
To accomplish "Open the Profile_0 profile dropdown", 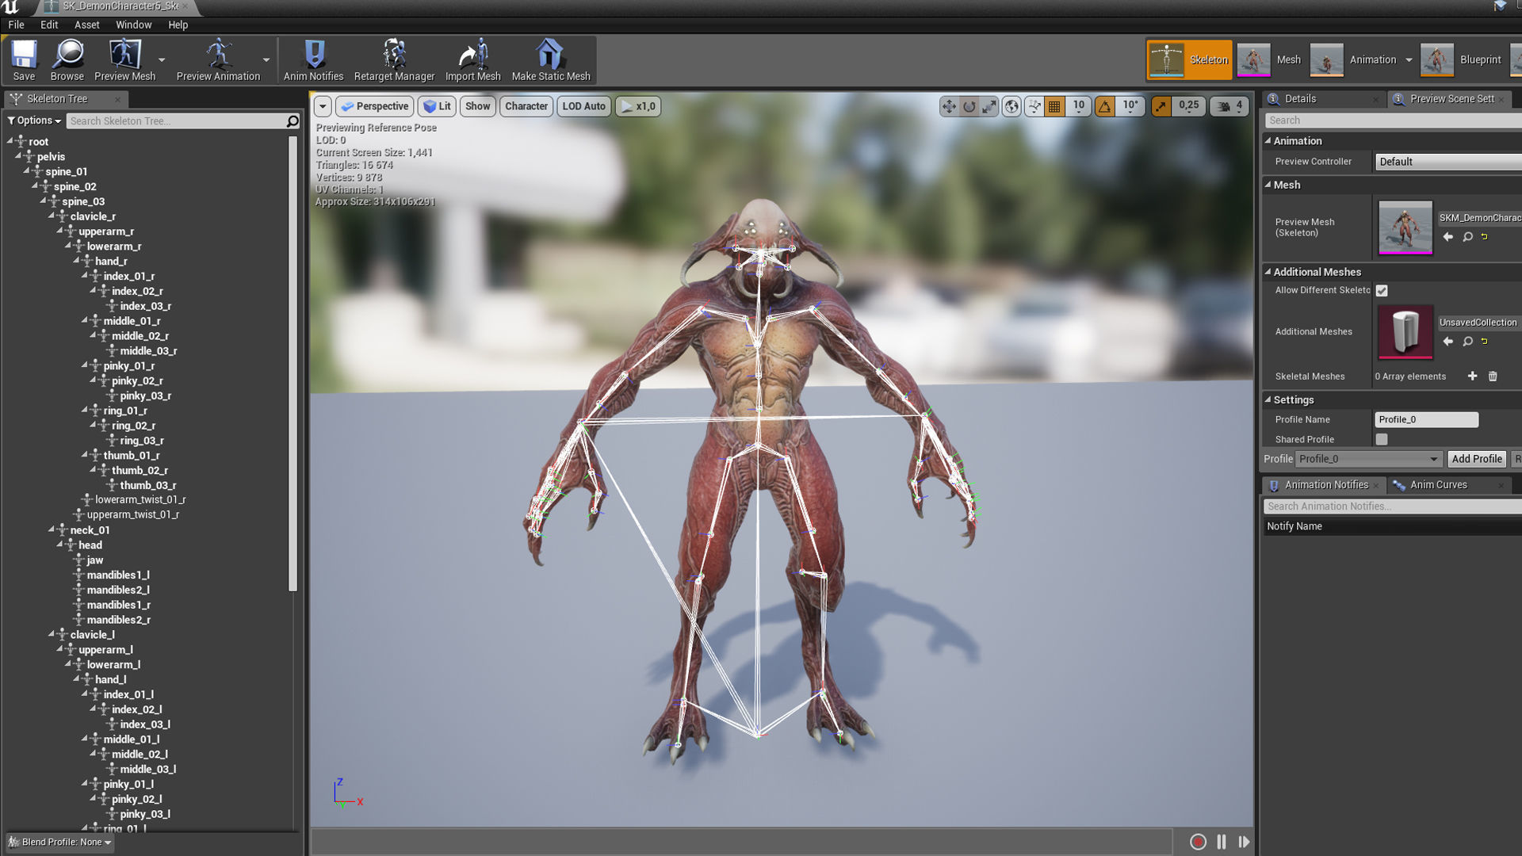I will [x=1368, y=459].
